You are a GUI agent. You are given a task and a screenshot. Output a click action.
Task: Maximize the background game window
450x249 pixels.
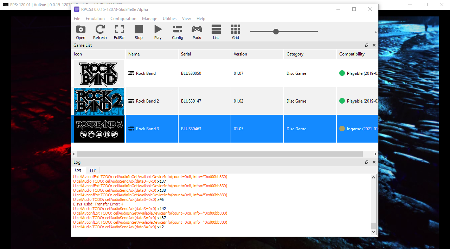[426, 5]
